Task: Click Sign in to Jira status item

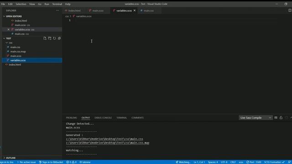Action: pyautogui.click(x=7, y=162)
